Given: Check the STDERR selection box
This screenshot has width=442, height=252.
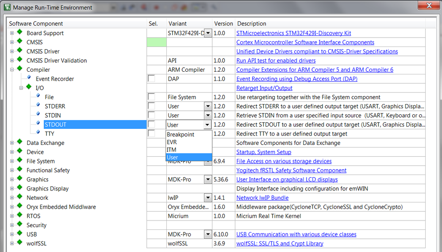Looking at the screenshot, I should 151,106.
